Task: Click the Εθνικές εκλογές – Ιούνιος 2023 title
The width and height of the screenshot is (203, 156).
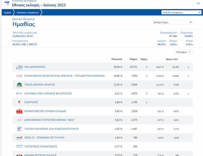Action: click(39, 5)
